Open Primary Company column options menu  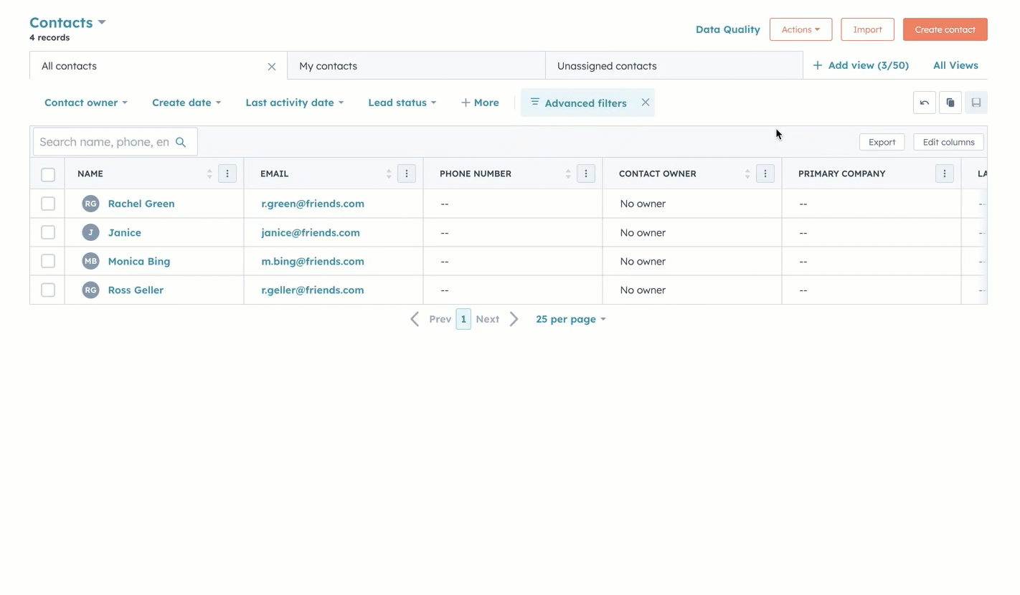[x=945, y=173]
